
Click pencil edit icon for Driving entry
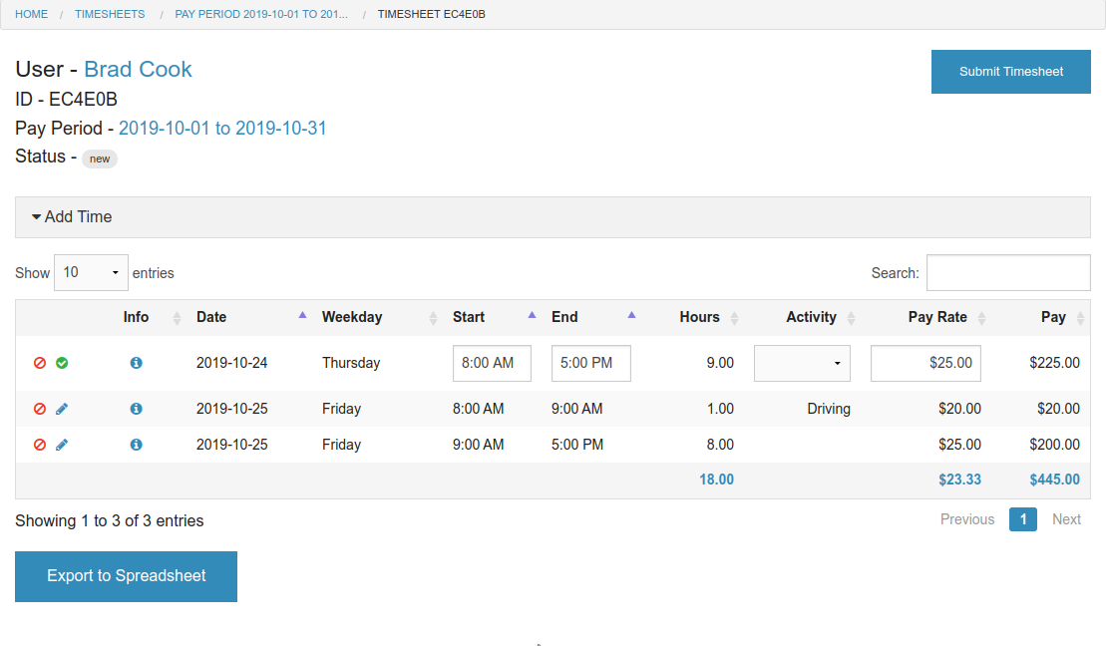pyautogui.click(x=62, y=409)
